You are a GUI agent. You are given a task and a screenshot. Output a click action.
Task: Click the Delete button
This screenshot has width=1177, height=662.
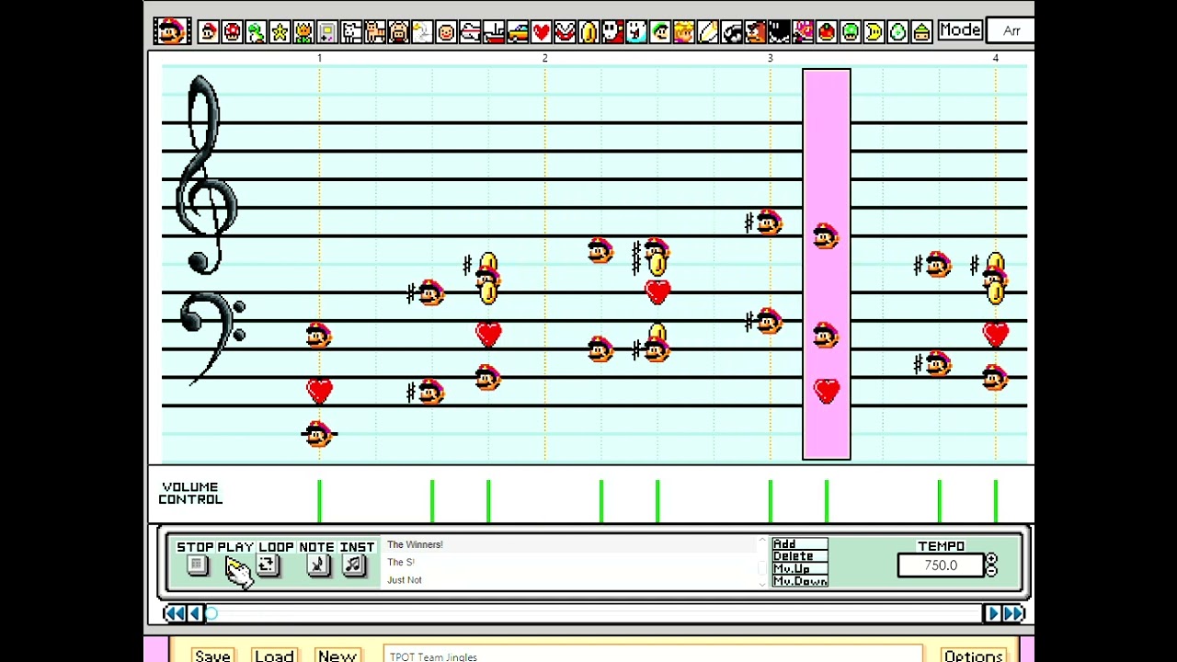[x=800, y=556]
